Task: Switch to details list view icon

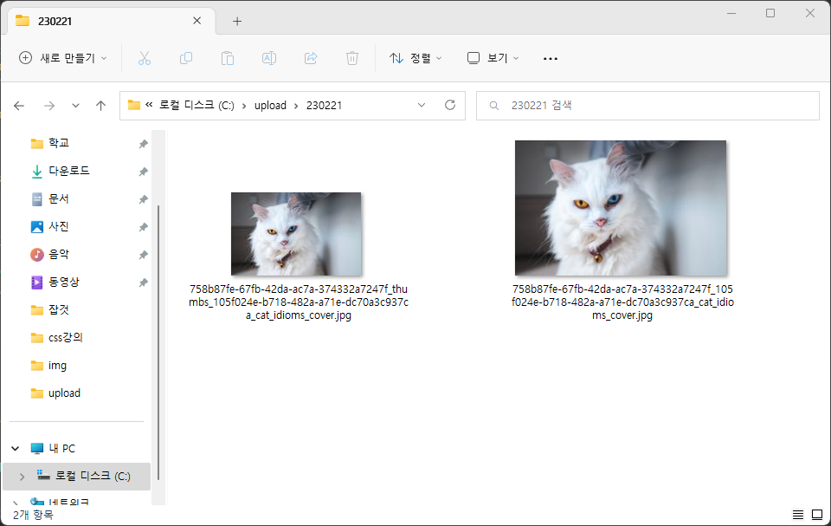Action: click(797, 515)
